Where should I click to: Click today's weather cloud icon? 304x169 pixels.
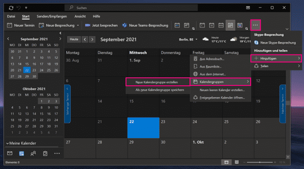point(206,39)
